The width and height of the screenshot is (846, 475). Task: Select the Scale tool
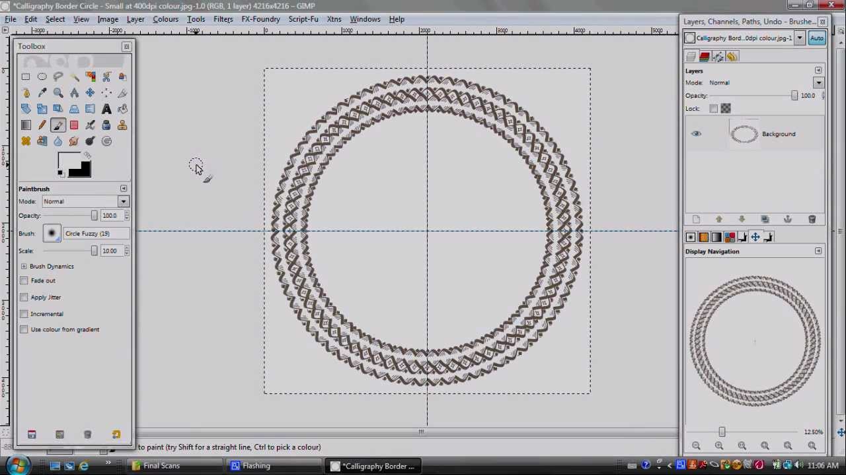coord(42,109)
